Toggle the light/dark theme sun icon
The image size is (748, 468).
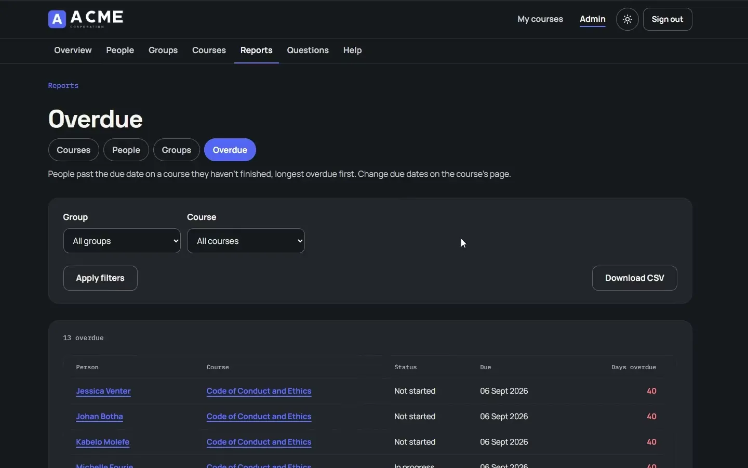(x=628, y=20)
